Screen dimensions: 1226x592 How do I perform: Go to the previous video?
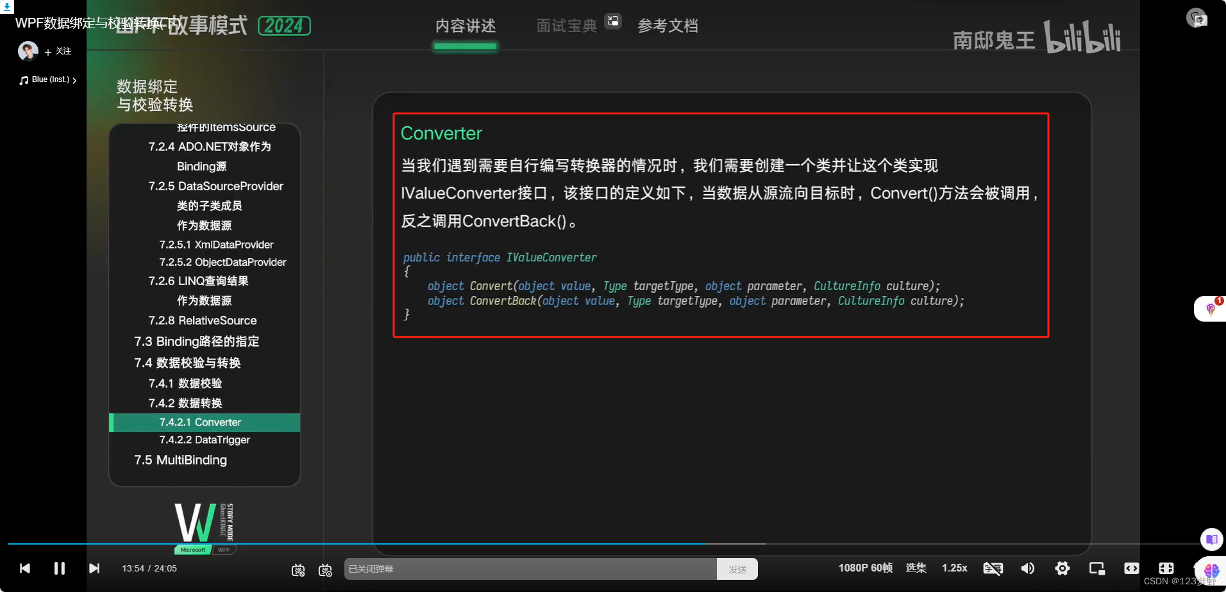(x=25, y=568)
